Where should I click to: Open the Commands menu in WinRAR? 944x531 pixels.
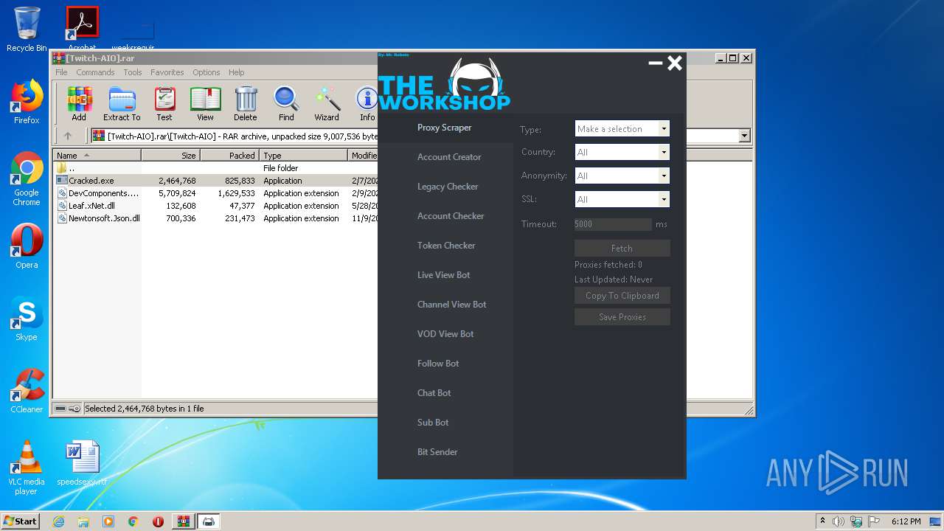tap(95, 72)
